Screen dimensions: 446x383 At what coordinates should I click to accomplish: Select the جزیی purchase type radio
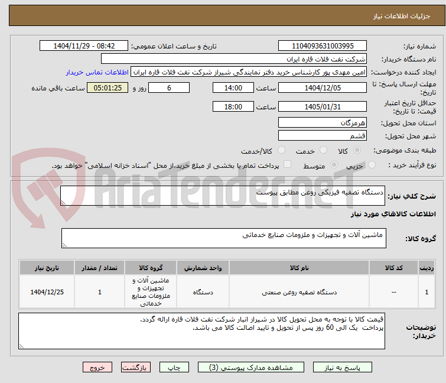[372, 164]
